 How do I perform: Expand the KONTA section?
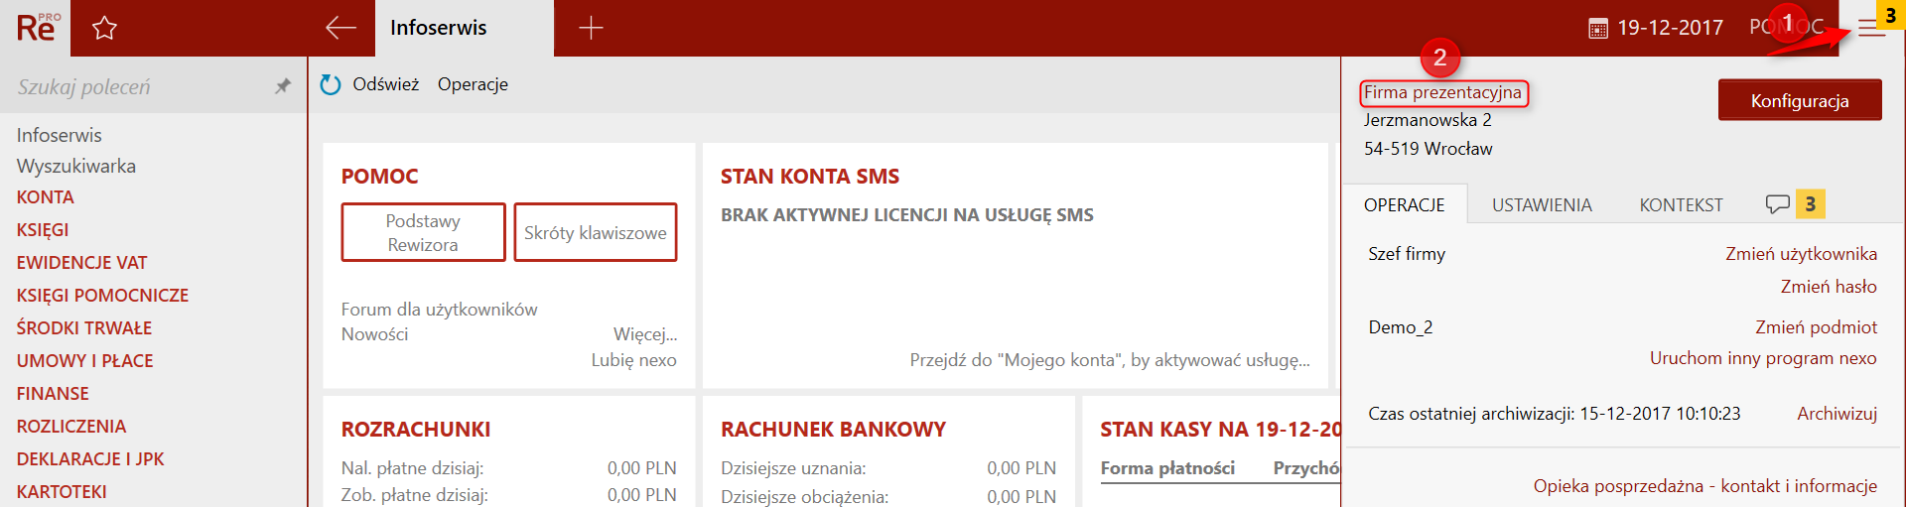[46, 197]
